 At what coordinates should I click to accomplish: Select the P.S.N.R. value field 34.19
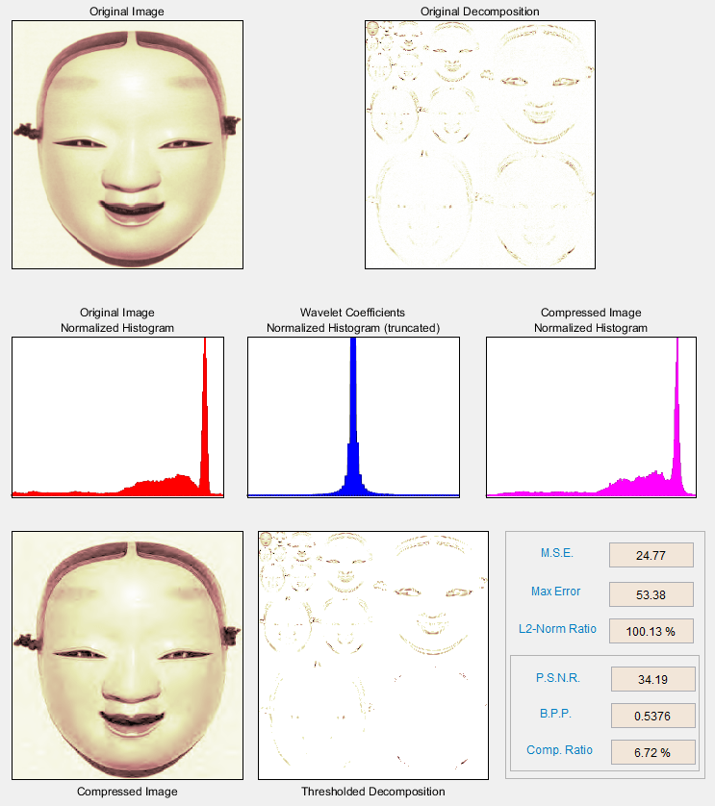(653, 680)
